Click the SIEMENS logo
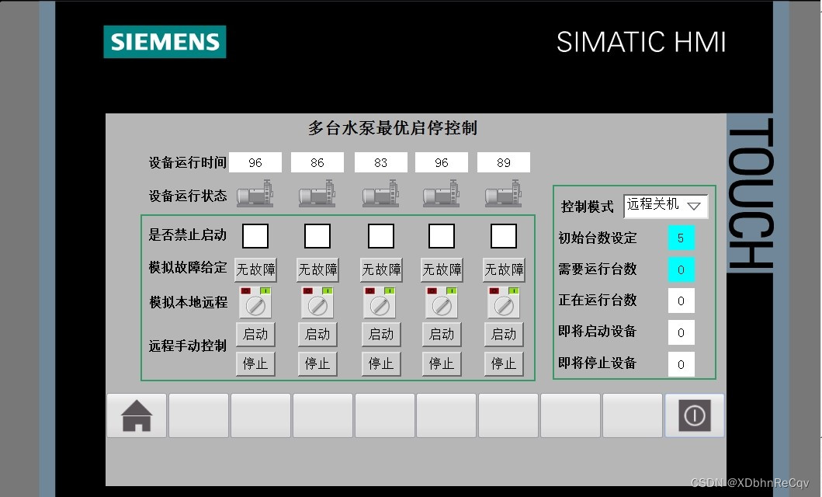This screenshot has width=822, height=497. (165, 42)
